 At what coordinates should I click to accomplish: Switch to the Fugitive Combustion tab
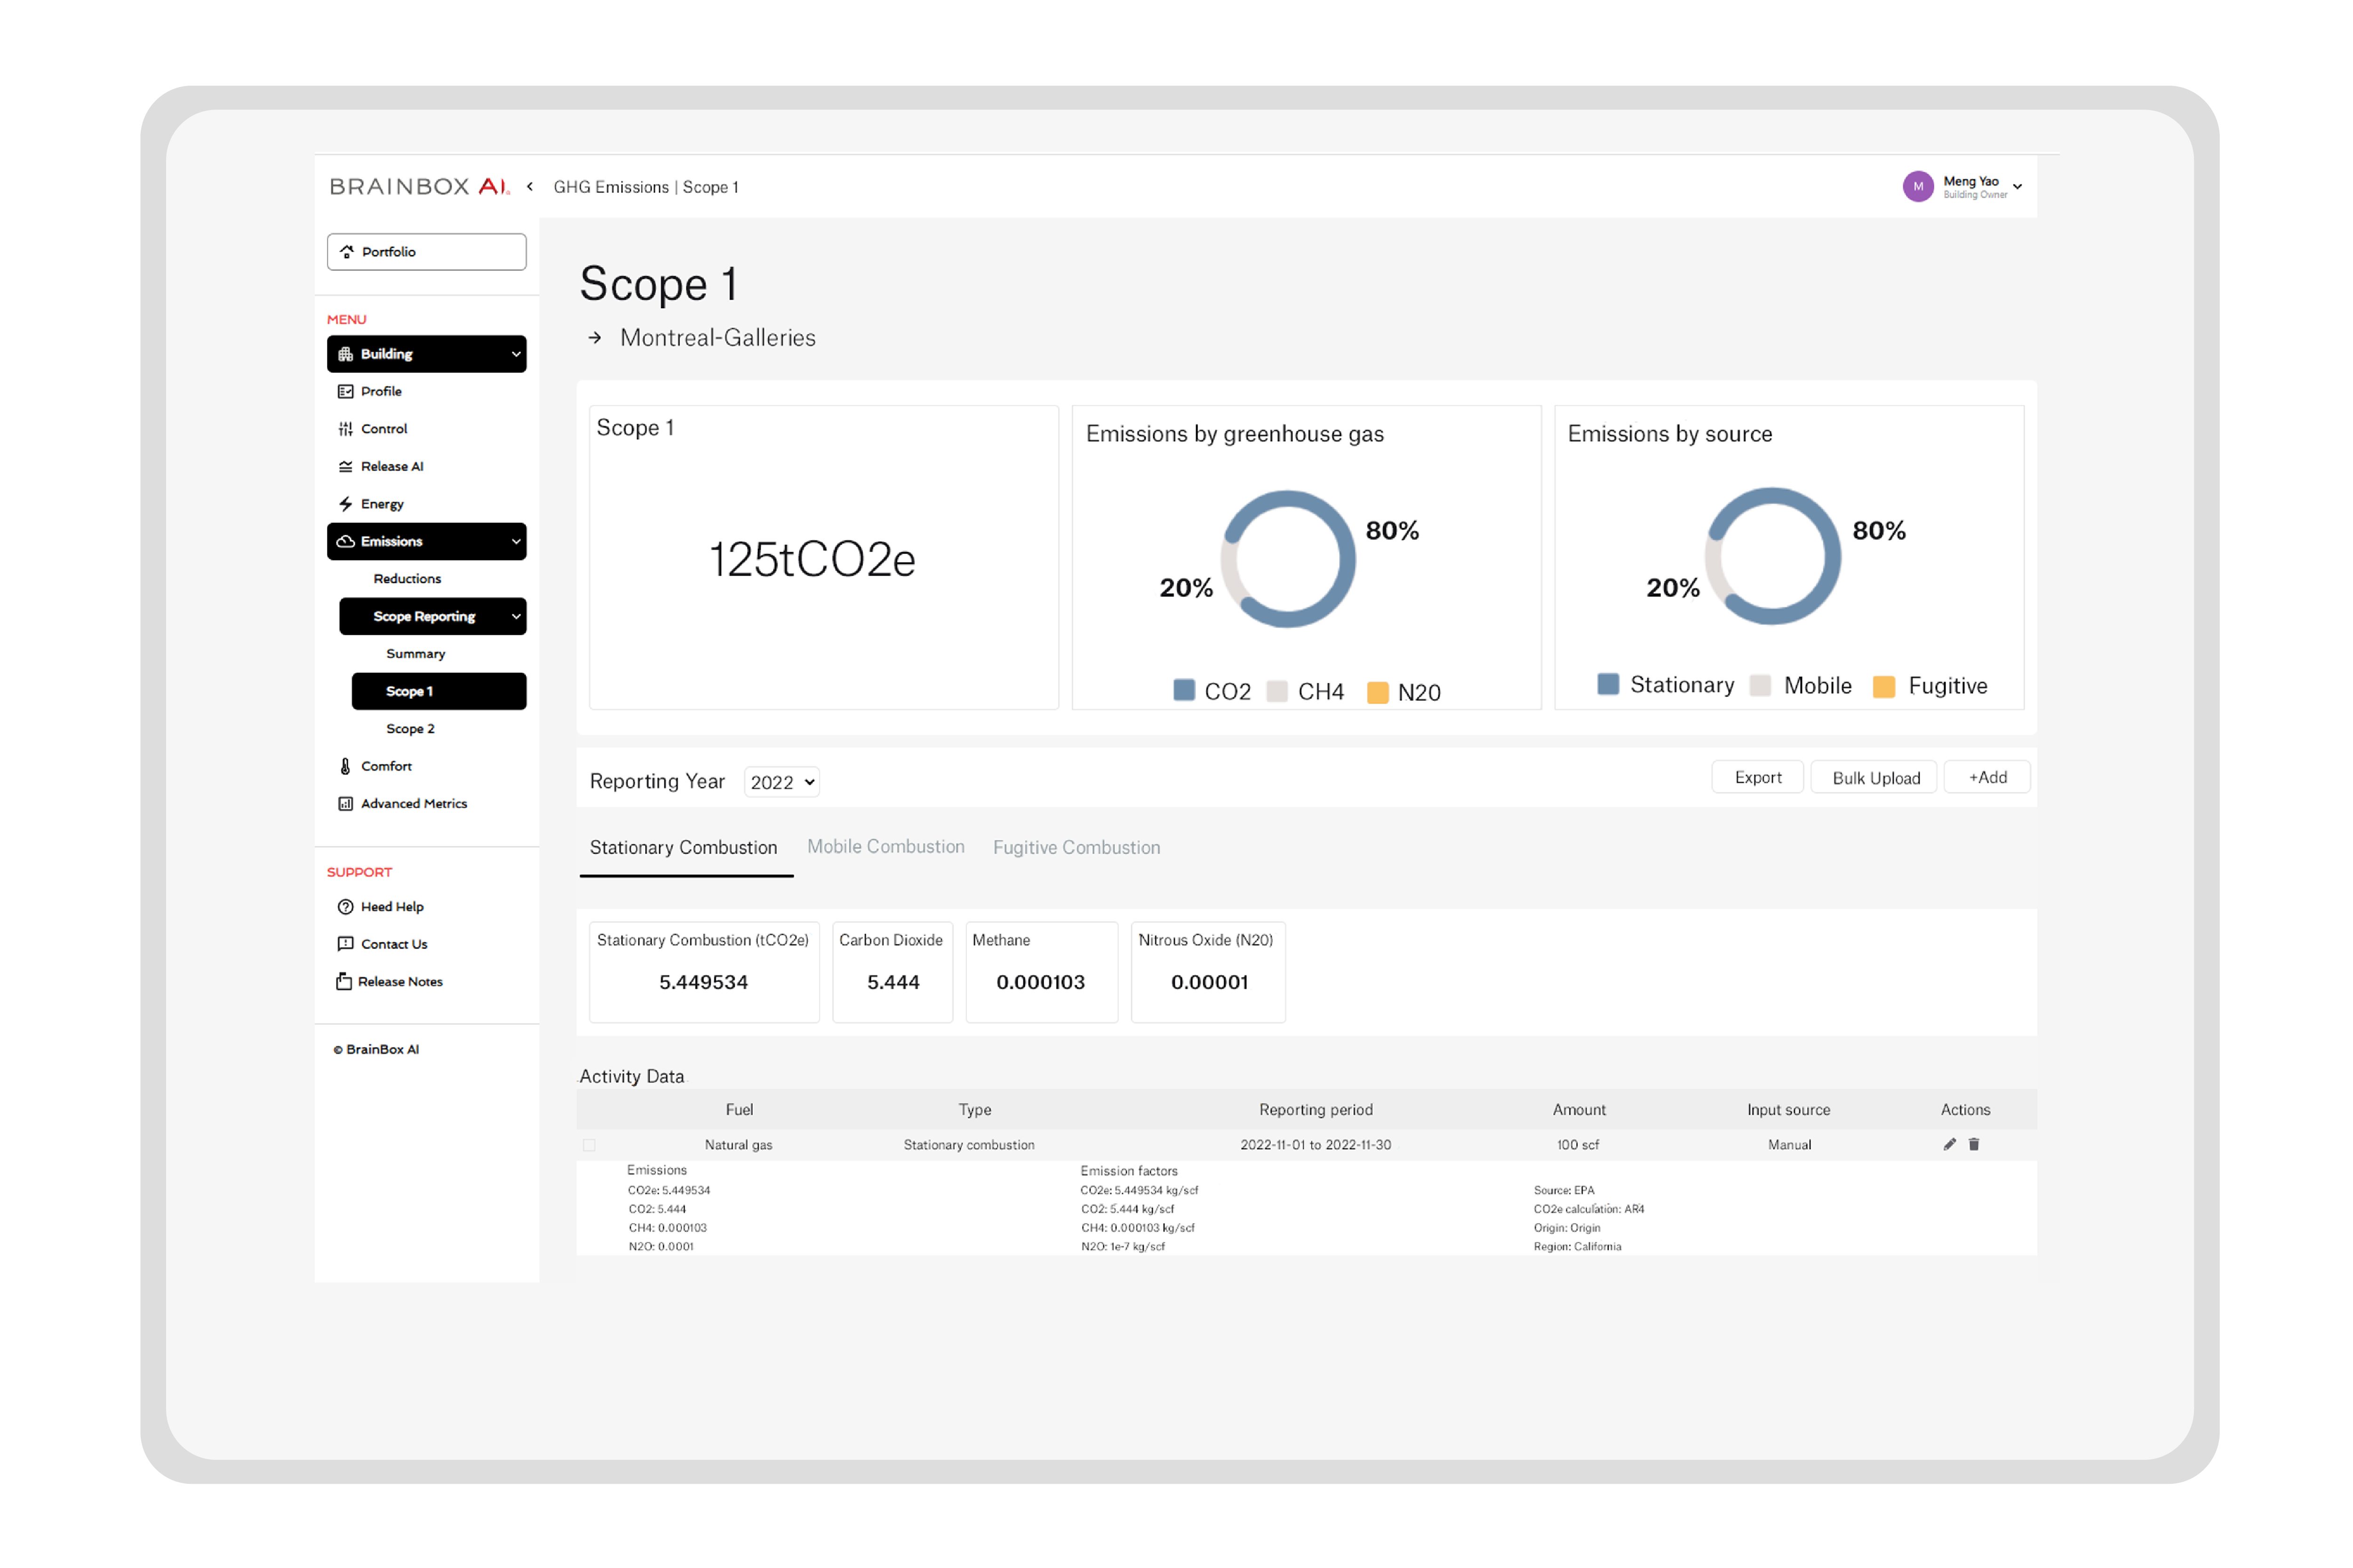(1077, 847)
